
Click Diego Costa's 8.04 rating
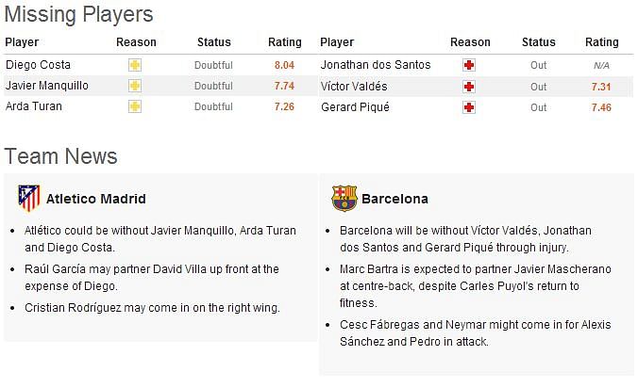click(284, 65)
